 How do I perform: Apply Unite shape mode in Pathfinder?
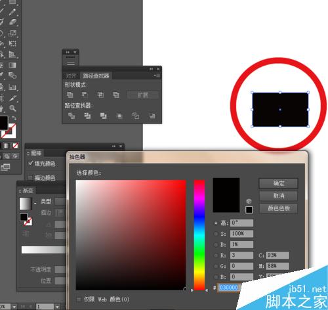coord(70,95)
